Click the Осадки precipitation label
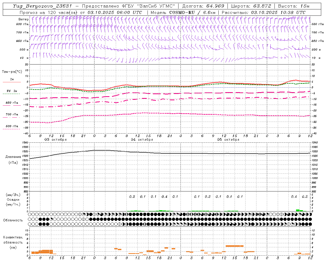 13,200
